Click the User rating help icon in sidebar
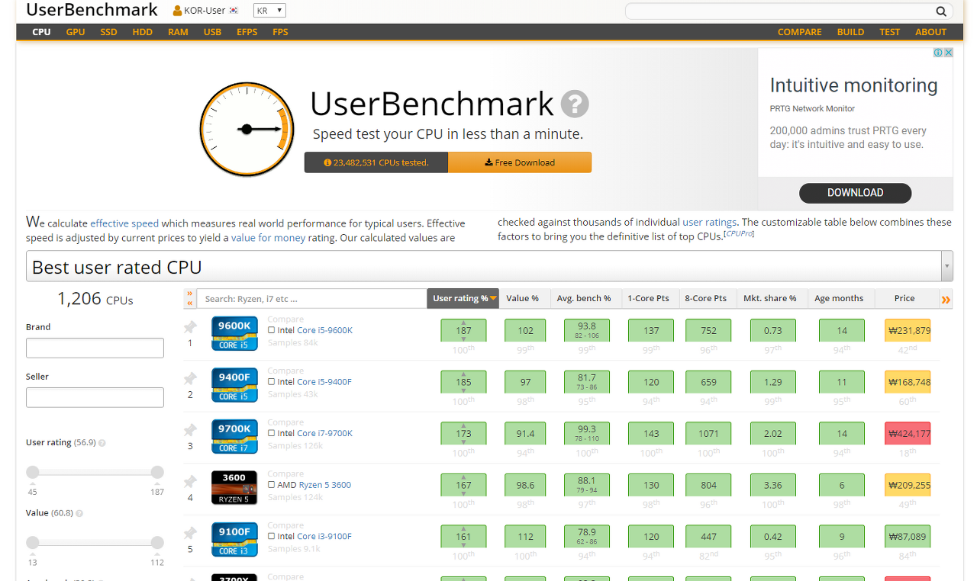 coord(102,443)
